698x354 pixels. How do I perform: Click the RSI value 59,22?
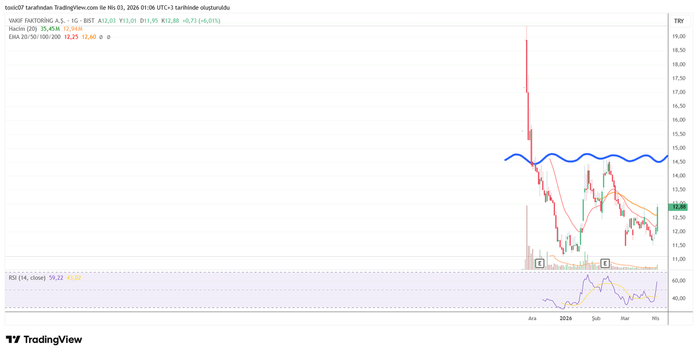click(56, 278)
